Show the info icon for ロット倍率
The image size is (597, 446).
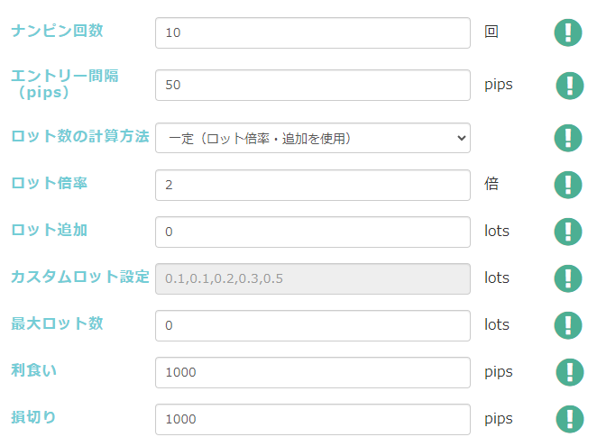[568, 185]
